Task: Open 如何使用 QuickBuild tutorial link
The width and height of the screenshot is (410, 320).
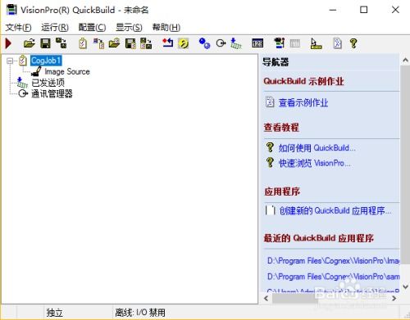Action: coord(317,148)
